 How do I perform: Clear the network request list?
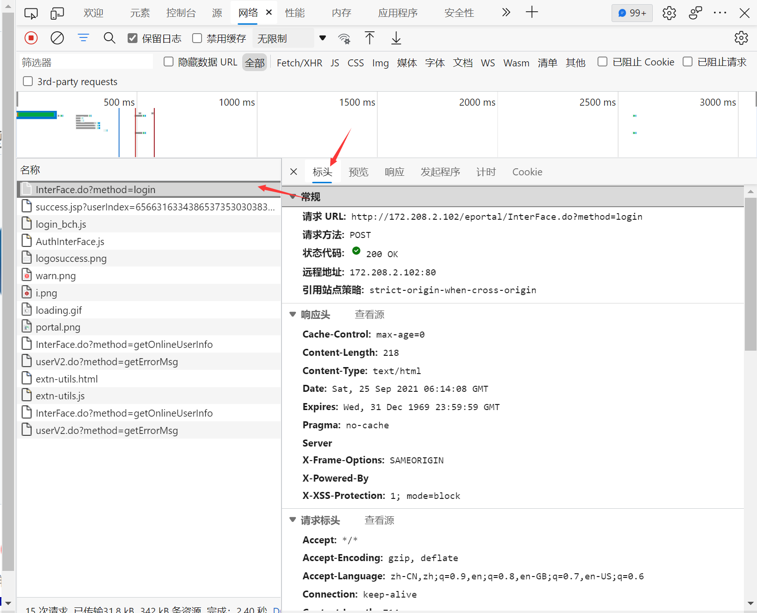[57, 38]
